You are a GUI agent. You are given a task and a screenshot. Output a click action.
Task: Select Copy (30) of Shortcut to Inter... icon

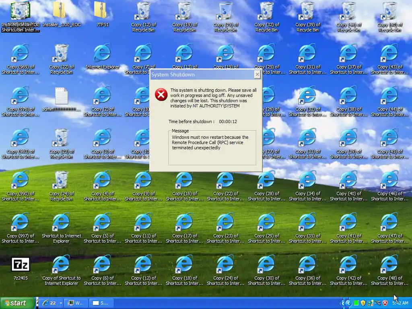(x=266, y=271)
